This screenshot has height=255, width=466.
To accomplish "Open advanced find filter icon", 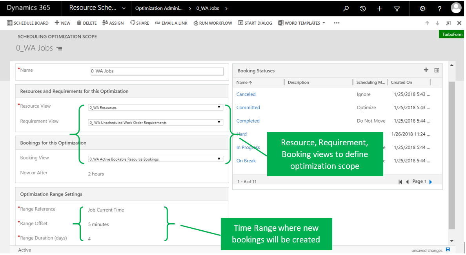I will tap(397, 9).
